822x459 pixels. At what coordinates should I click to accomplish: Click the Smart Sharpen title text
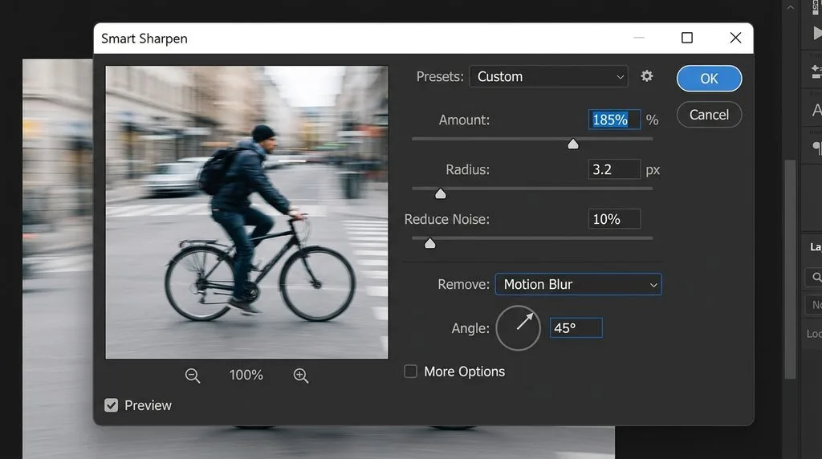click(144, 39)
